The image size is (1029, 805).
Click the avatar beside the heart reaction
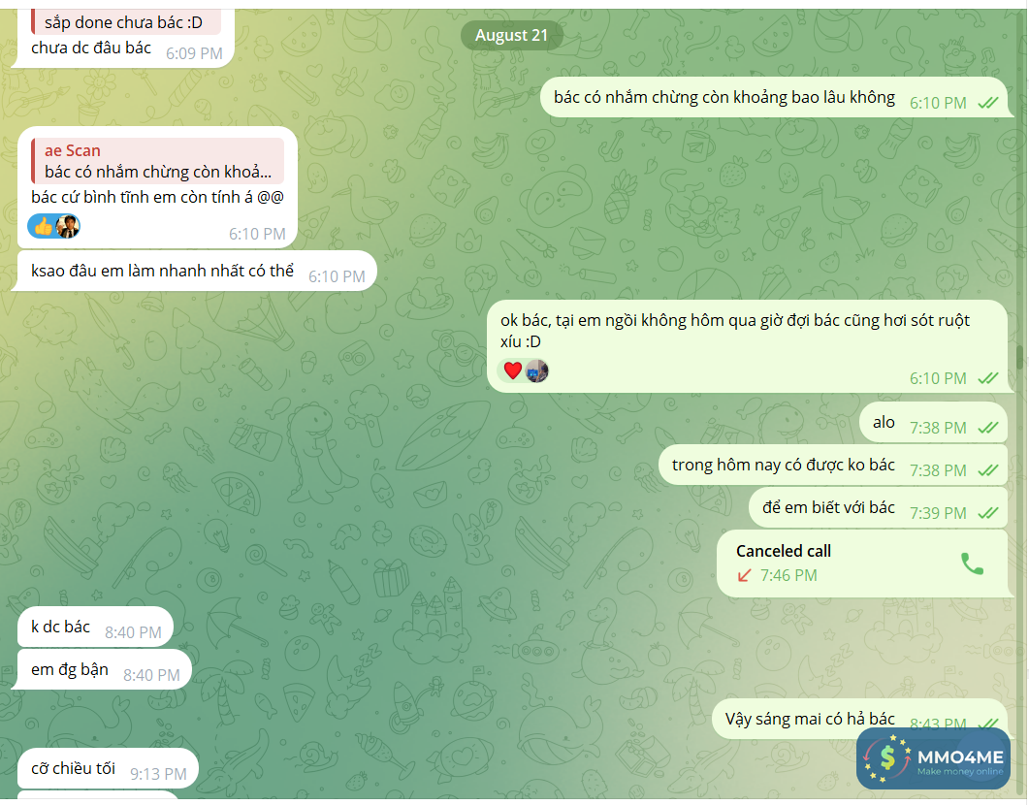537,370
